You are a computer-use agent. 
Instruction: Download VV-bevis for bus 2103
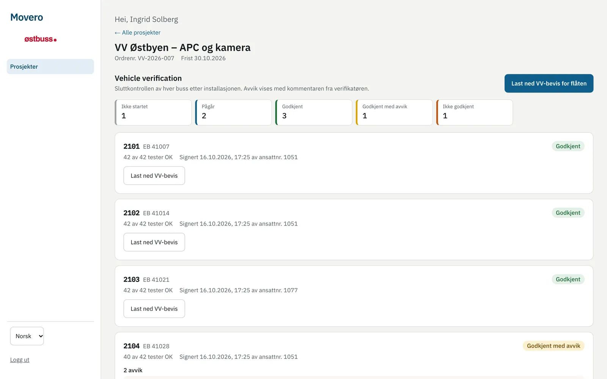pyautogui.click(x=154, y=309)
